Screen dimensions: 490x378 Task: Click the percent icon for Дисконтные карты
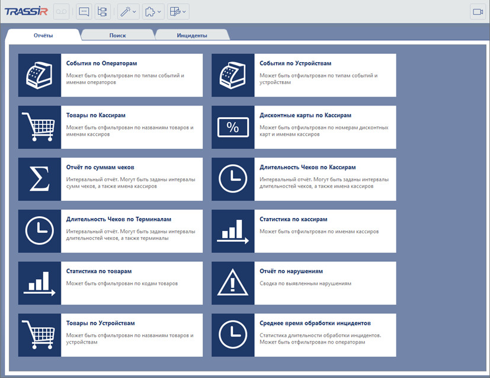[233, 127]
